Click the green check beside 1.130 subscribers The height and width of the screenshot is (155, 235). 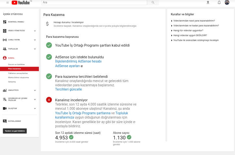click(129, 137)
